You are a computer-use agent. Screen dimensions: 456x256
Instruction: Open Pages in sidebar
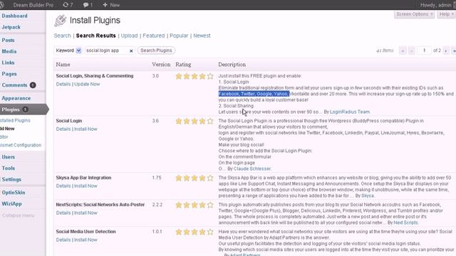click(x=9, y=74)
